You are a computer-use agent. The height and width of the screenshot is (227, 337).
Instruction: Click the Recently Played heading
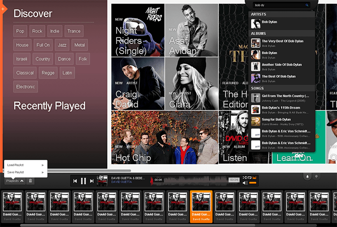50,106
